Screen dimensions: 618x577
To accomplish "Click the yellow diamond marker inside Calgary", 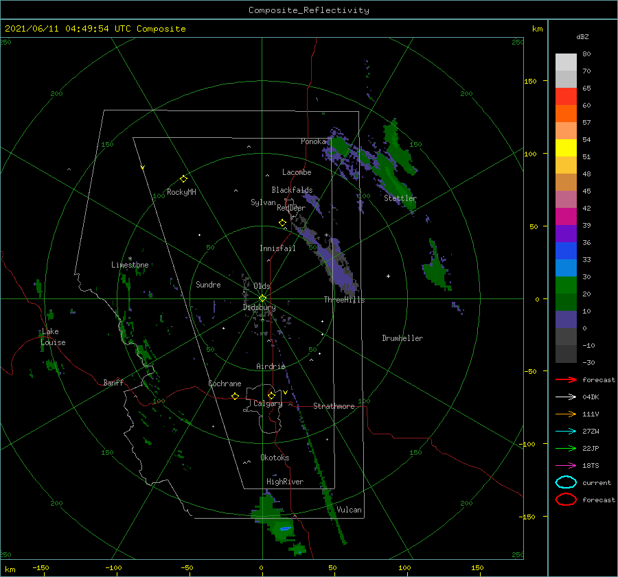I will coord(271,395).
